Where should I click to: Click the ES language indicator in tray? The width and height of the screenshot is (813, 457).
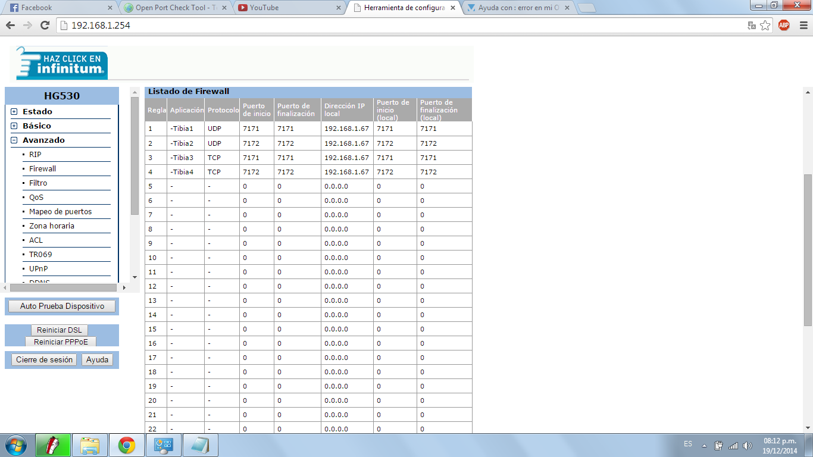(x=688, y=445)
